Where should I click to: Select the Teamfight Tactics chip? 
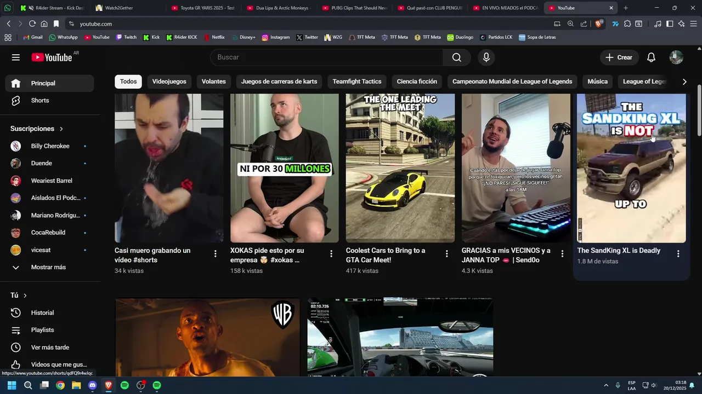pyautogui.click(x=357, y=82)
